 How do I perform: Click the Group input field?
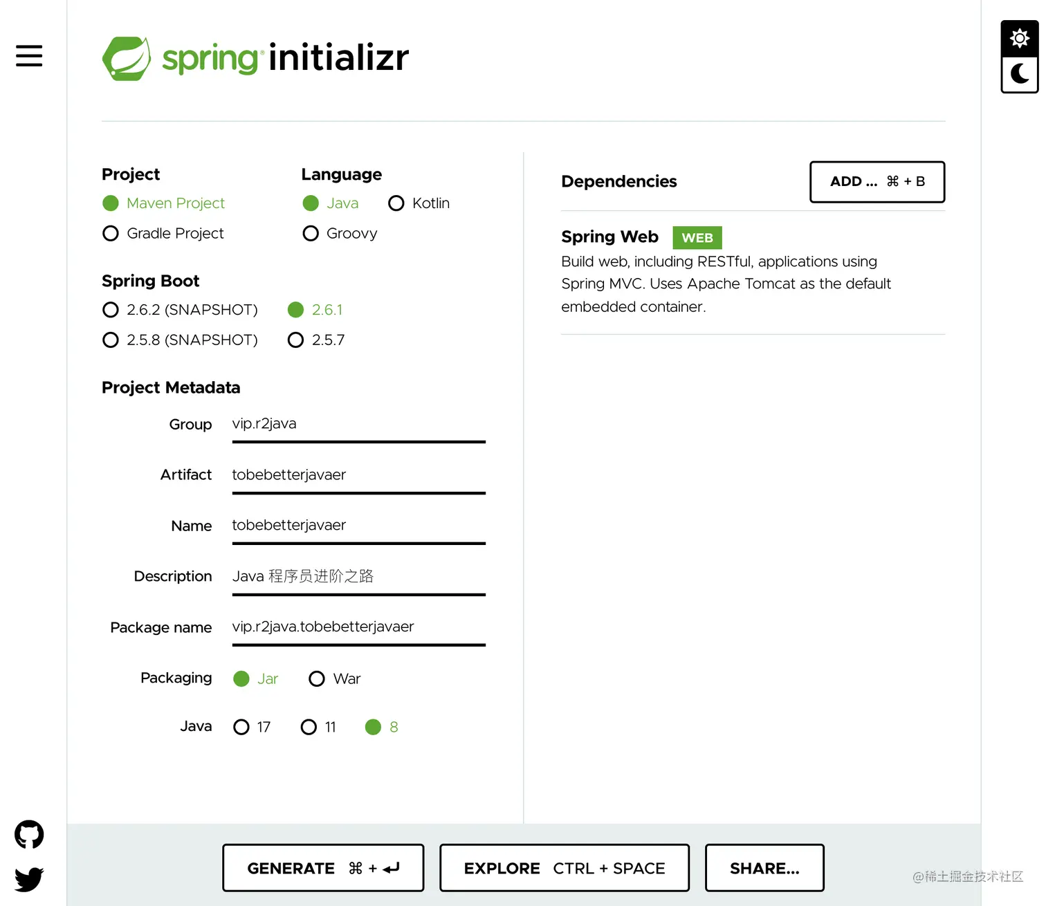tap(359, 424)
